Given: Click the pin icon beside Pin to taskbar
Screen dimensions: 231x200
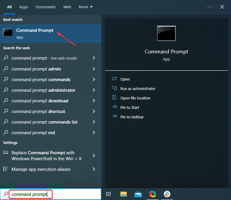Looking at the screenshot, I should 114,116.
